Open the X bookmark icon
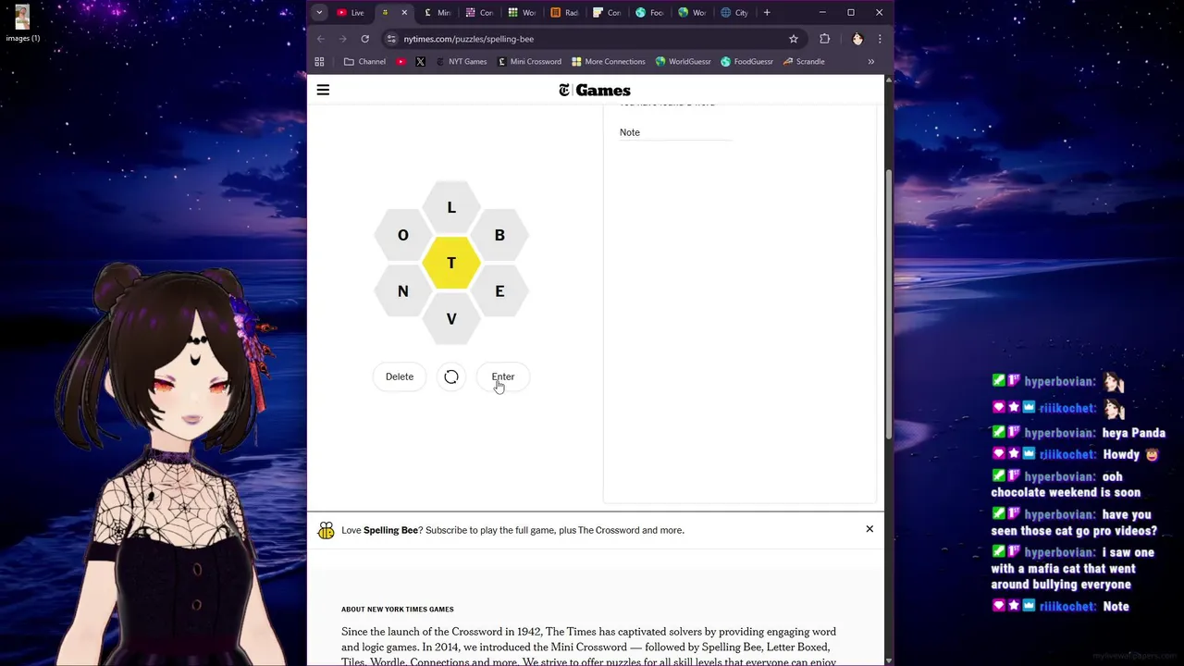Viewport: 1184px width, 666px height. point(421,62)
